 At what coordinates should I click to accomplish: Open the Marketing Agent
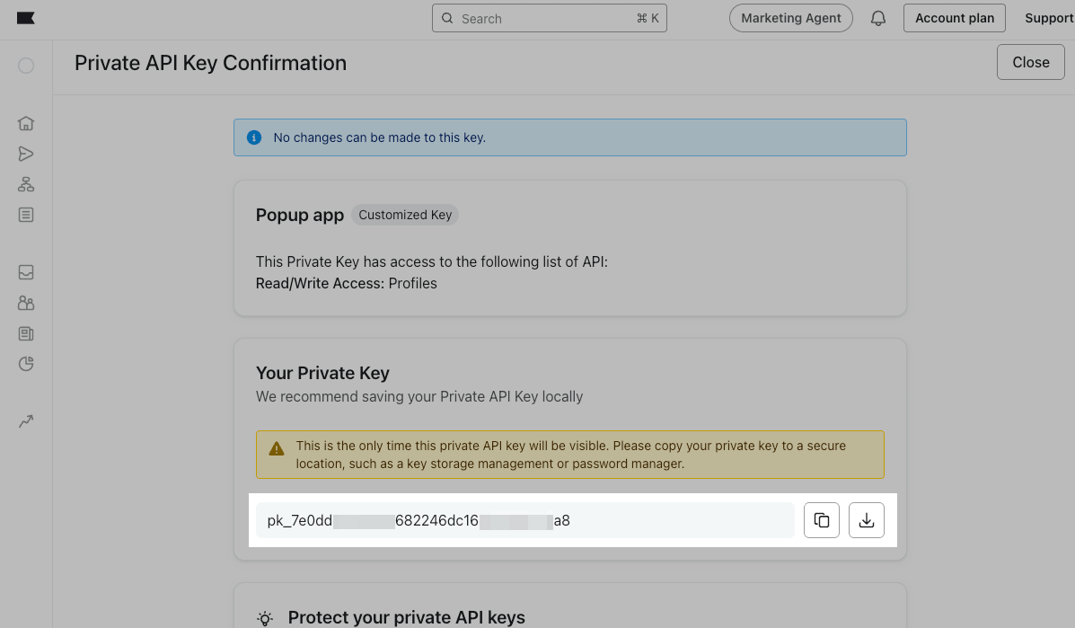[790, 18]
